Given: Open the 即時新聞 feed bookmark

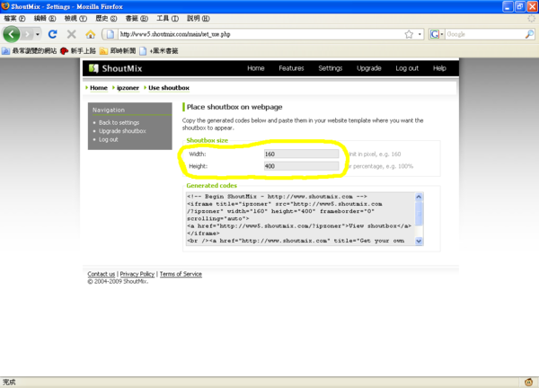Looking at the screenshot, I should tap(118, 51).
